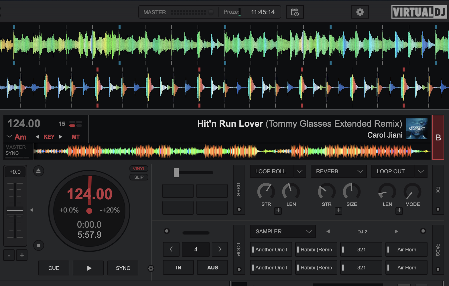The width and height of the screenshot is (449, 286).
Task: Go to previous sampler bank arrow
Action: pos(328,231)
